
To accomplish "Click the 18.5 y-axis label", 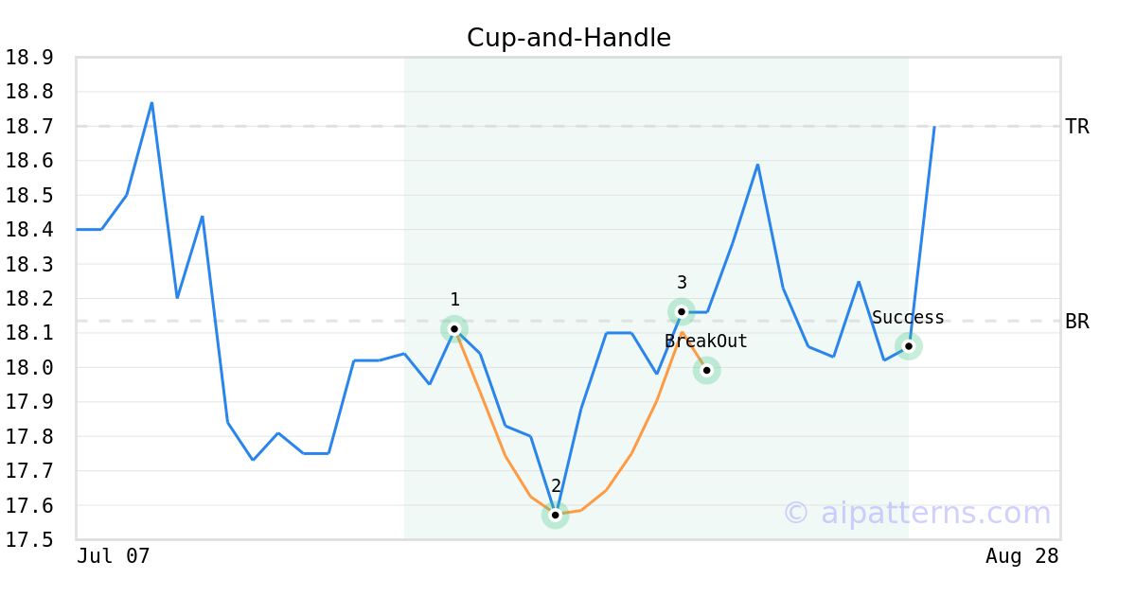I will (x=29, y=196).
